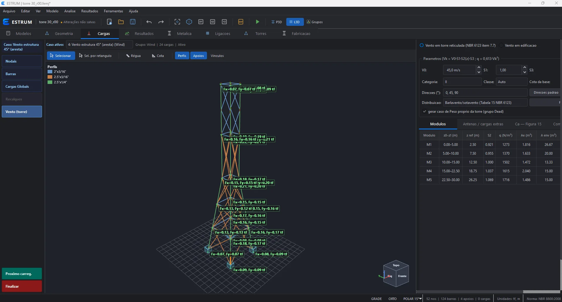562x302 pixels.
Task: Open the Analise menu
Action: [70, 11]
